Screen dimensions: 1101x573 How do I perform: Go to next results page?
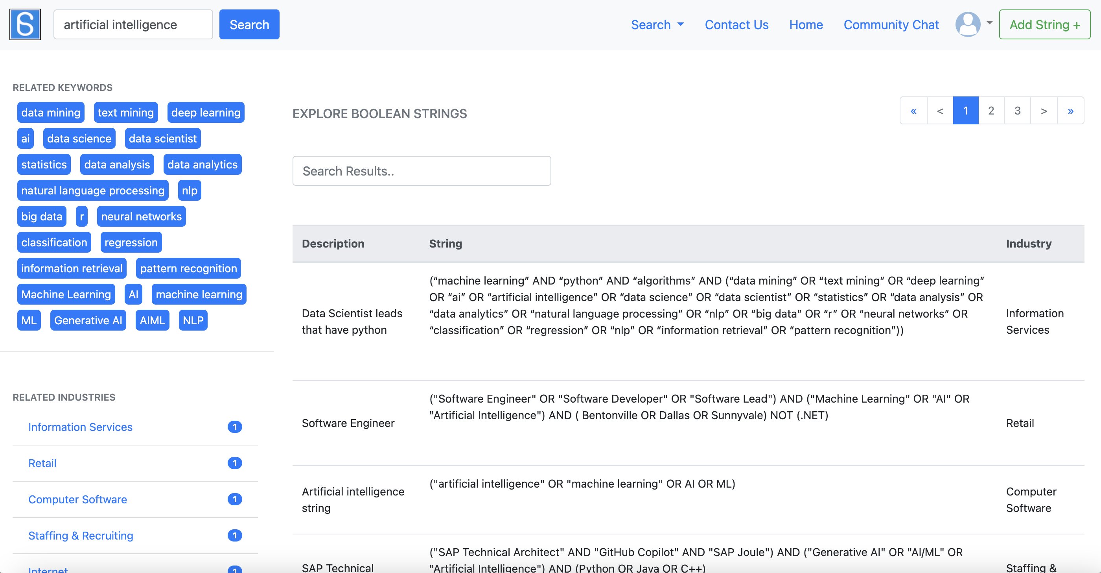(1044, 111)
